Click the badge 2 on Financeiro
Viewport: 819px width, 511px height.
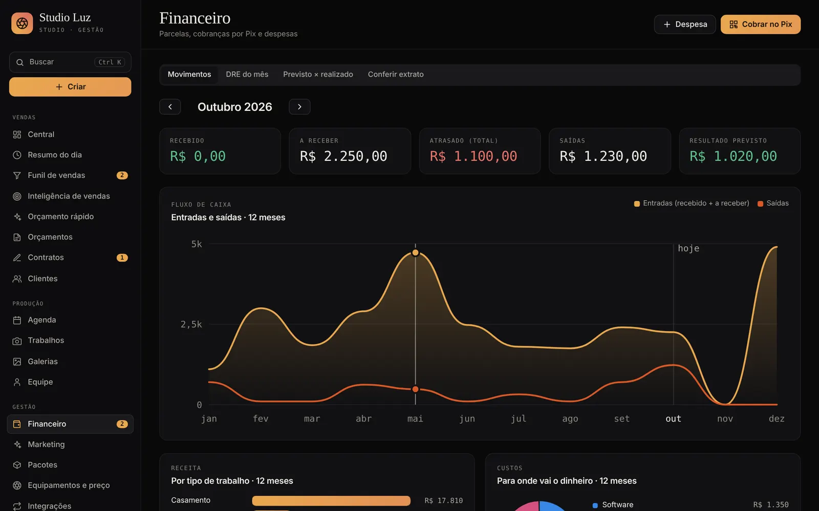click(122, 424)
